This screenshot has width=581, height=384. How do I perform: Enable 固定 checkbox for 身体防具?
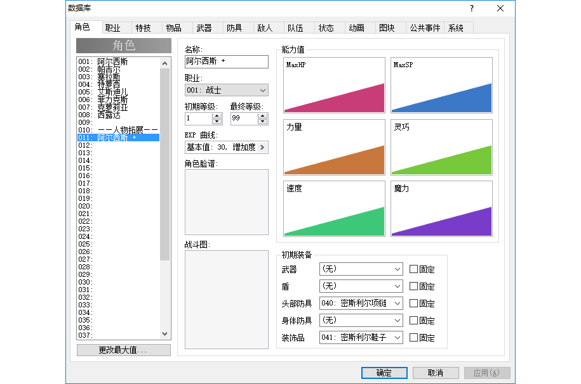tap(413, 320)
